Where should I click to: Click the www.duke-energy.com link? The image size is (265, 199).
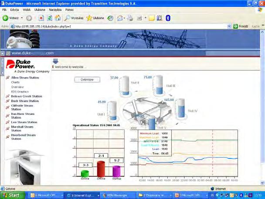(x=32, y=53)
